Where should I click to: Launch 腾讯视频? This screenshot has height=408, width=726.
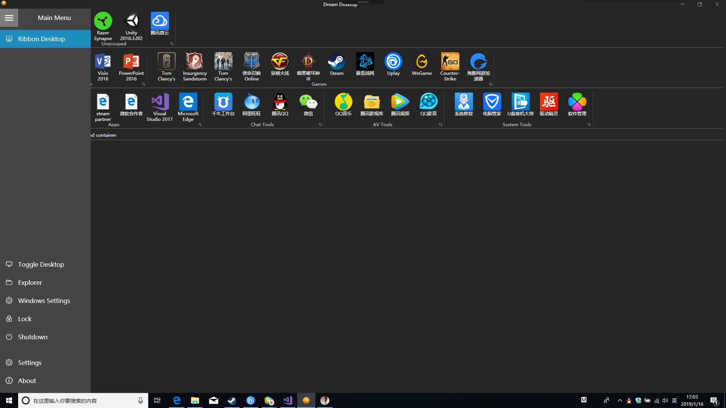[x=400, y=104]
